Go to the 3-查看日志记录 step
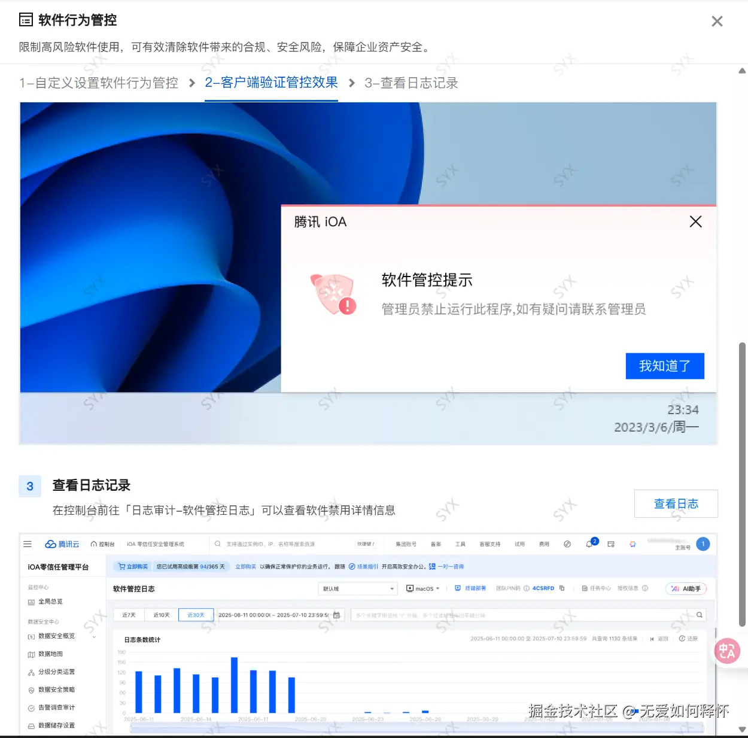 411,83
